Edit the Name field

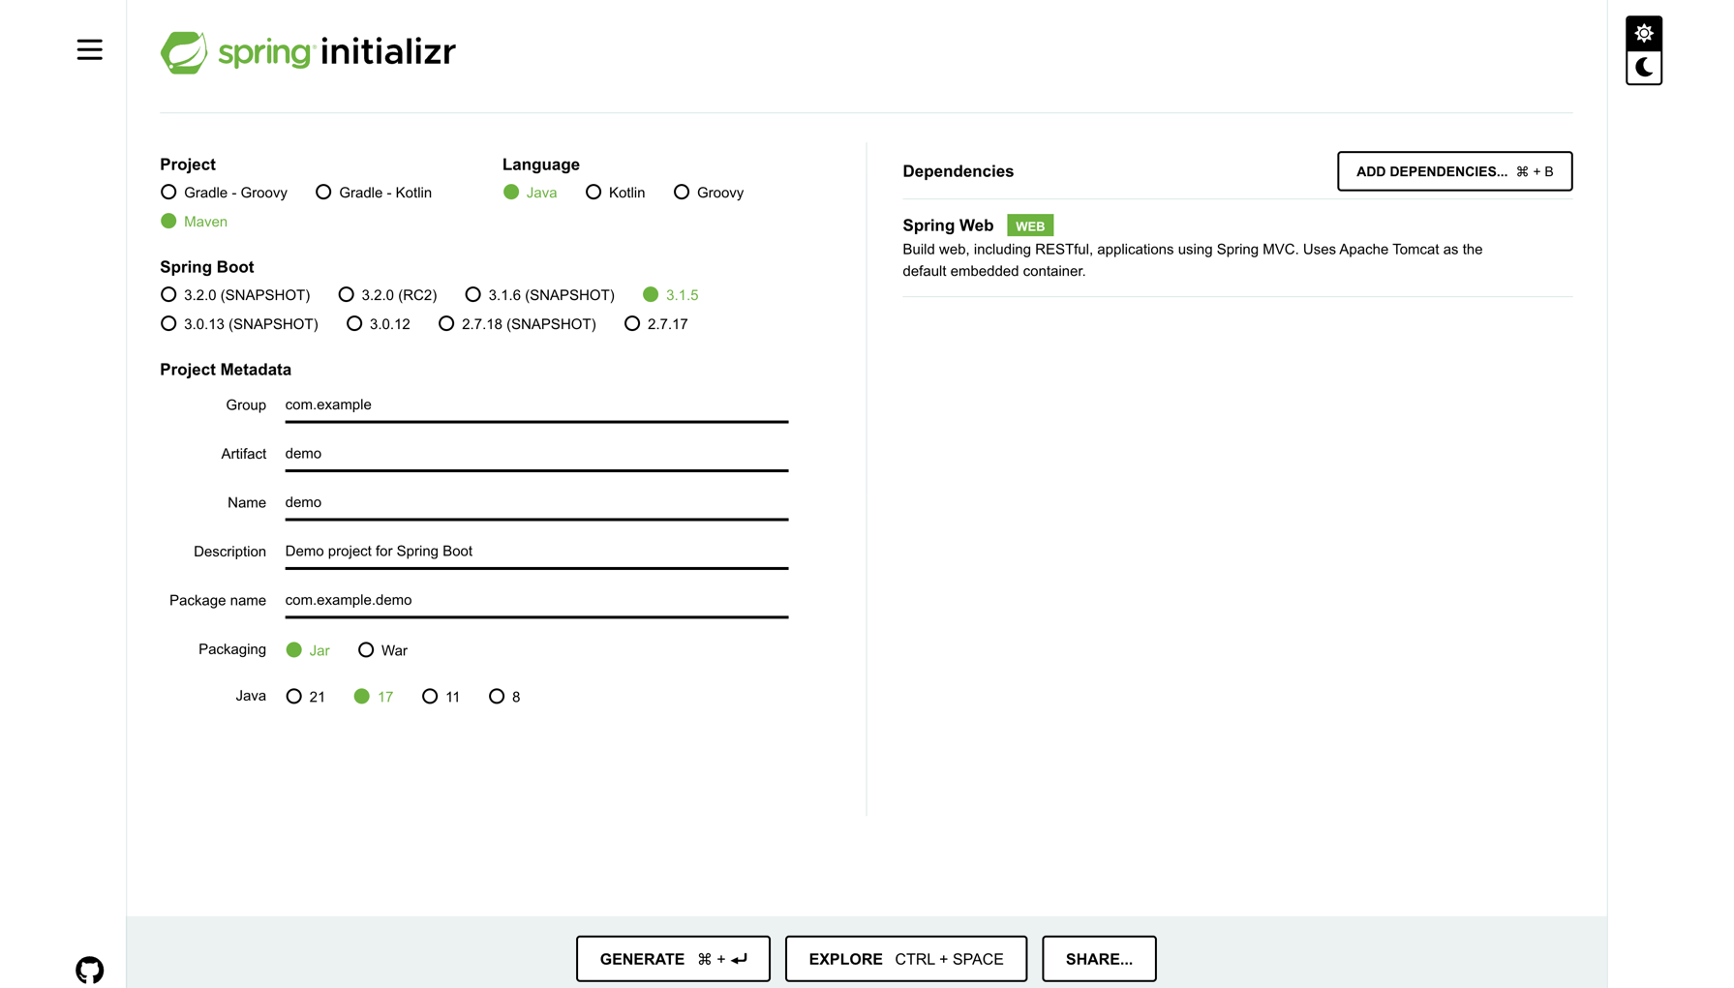click(x=536, y=503)
